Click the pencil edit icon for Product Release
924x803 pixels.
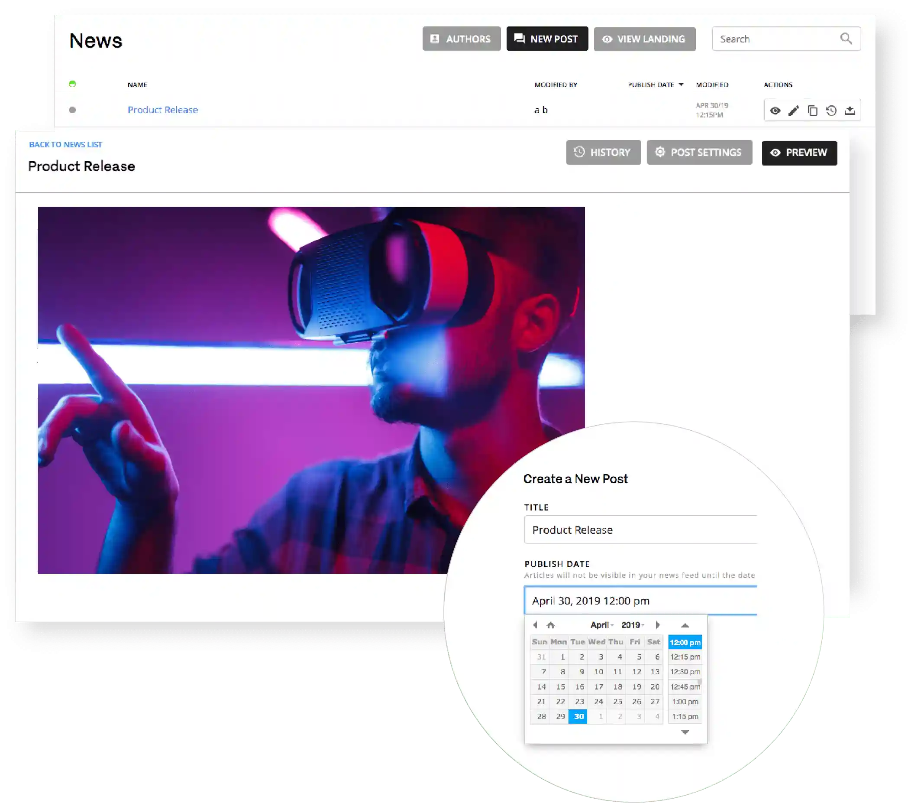[x=794, y=111]
